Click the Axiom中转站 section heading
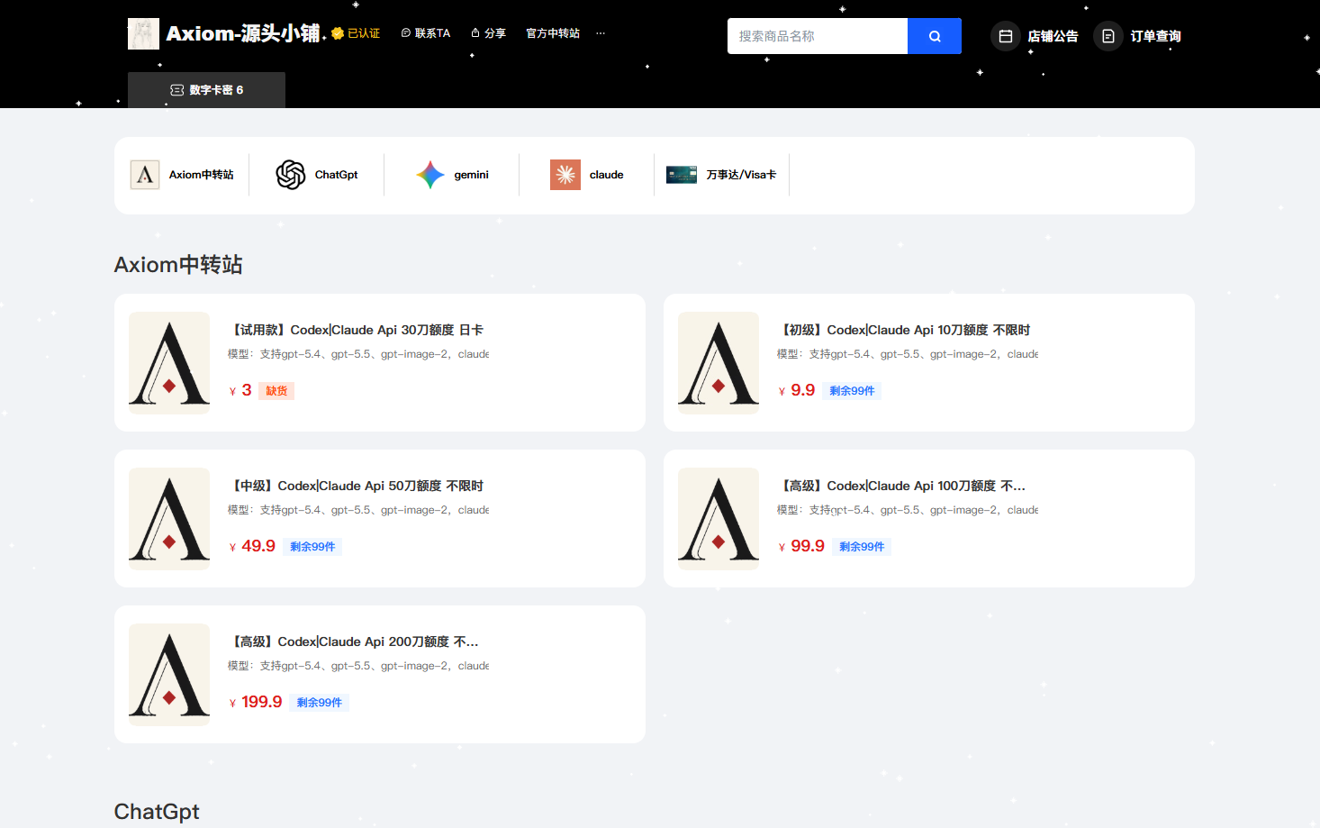 pyautogui.click(x=178, y=265)
